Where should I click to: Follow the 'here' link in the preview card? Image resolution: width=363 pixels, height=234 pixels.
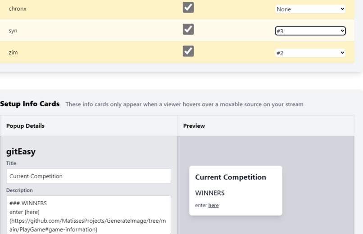pos(213,205)
